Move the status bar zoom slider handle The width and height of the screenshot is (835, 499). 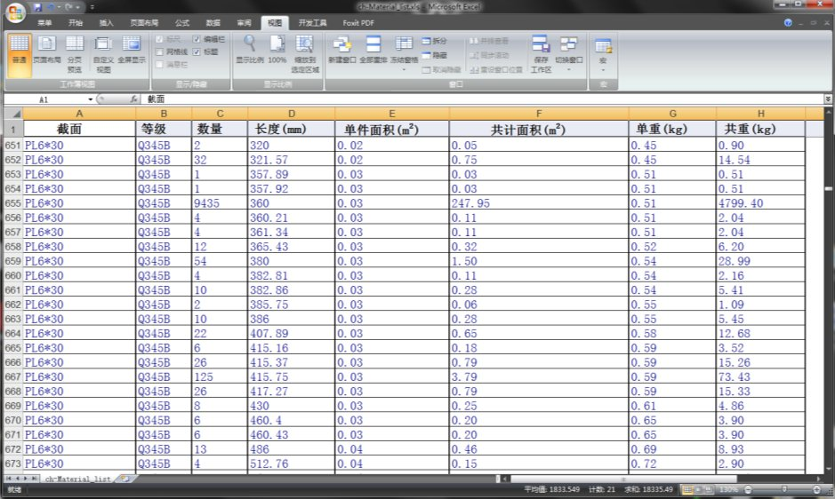784,489
